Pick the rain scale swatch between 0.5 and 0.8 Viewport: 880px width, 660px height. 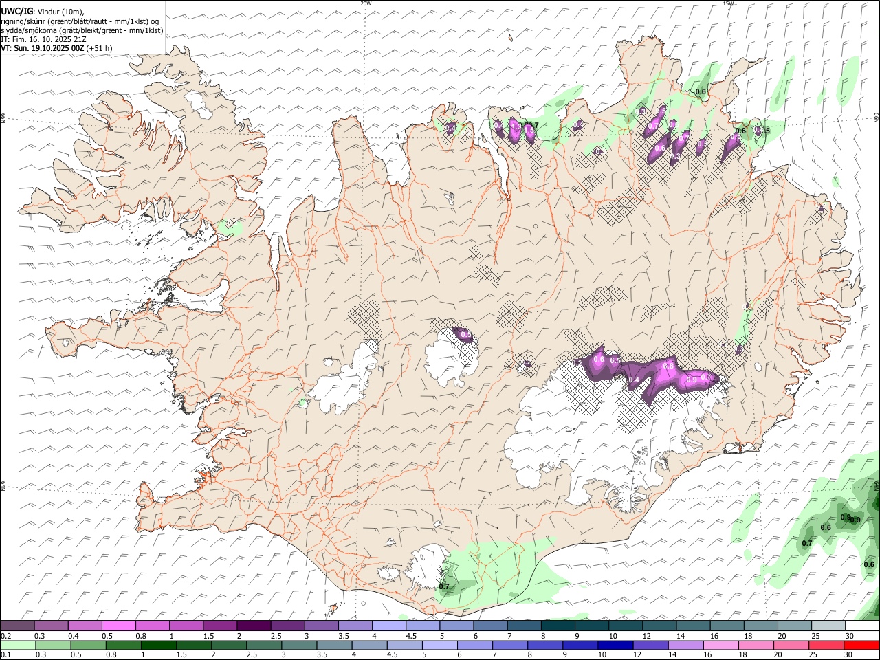coord(88,646)
